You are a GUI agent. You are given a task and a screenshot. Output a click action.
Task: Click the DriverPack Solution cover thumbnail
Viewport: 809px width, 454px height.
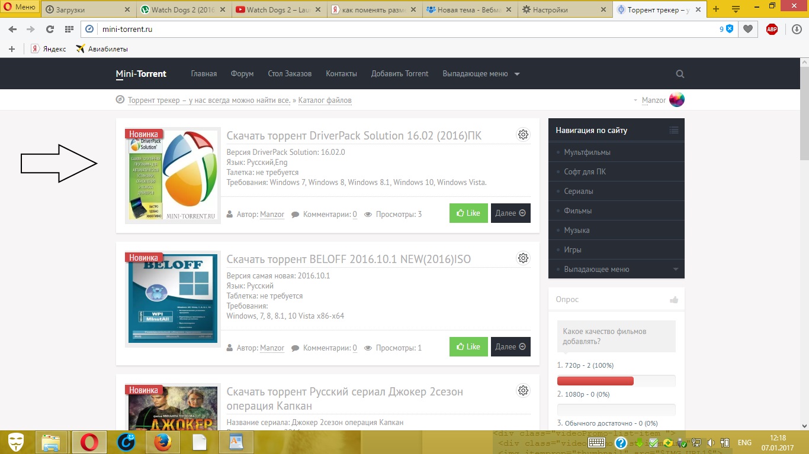(173, 176)
